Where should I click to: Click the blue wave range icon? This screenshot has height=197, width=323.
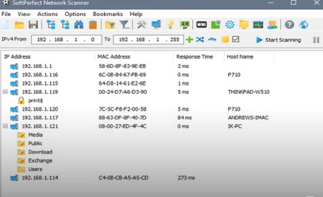pos(212,39)
